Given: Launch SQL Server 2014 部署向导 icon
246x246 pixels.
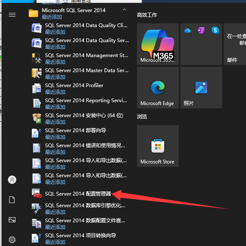Looking at the screenshot, I should 37,133.
